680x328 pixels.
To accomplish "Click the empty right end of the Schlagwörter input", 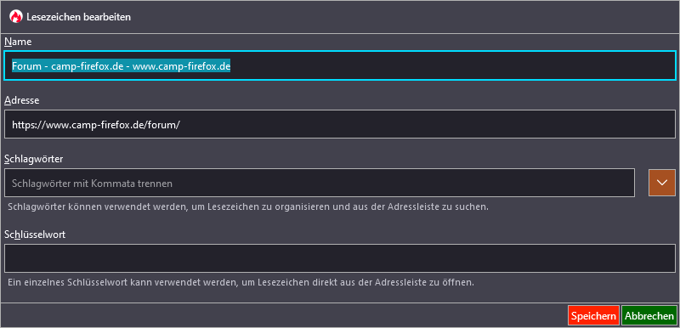I will (x=403, y=183).
